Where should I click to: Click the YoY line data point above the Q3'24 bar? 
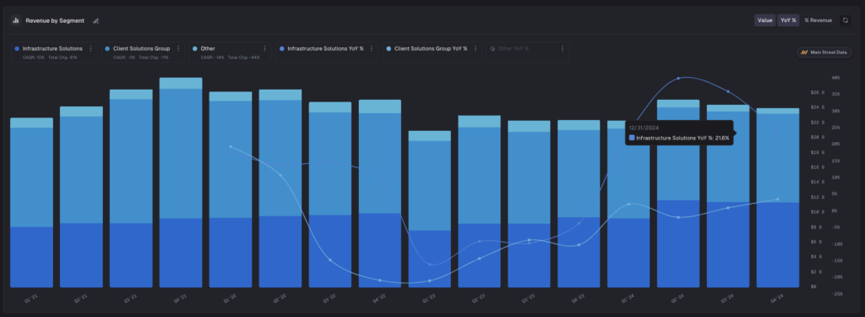point(728,91)
